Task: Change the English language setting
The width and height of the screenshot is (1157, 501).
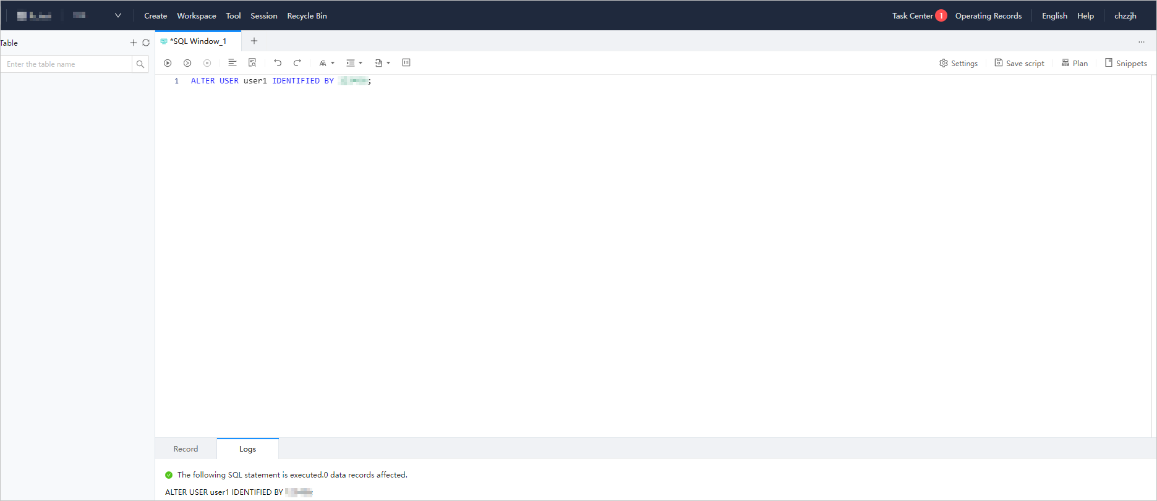Action: [1054, 16]
